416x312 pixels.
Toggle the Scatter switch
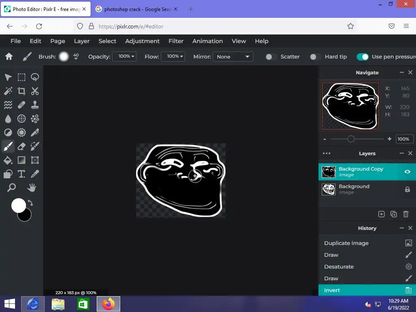click(x=271, y=57)
